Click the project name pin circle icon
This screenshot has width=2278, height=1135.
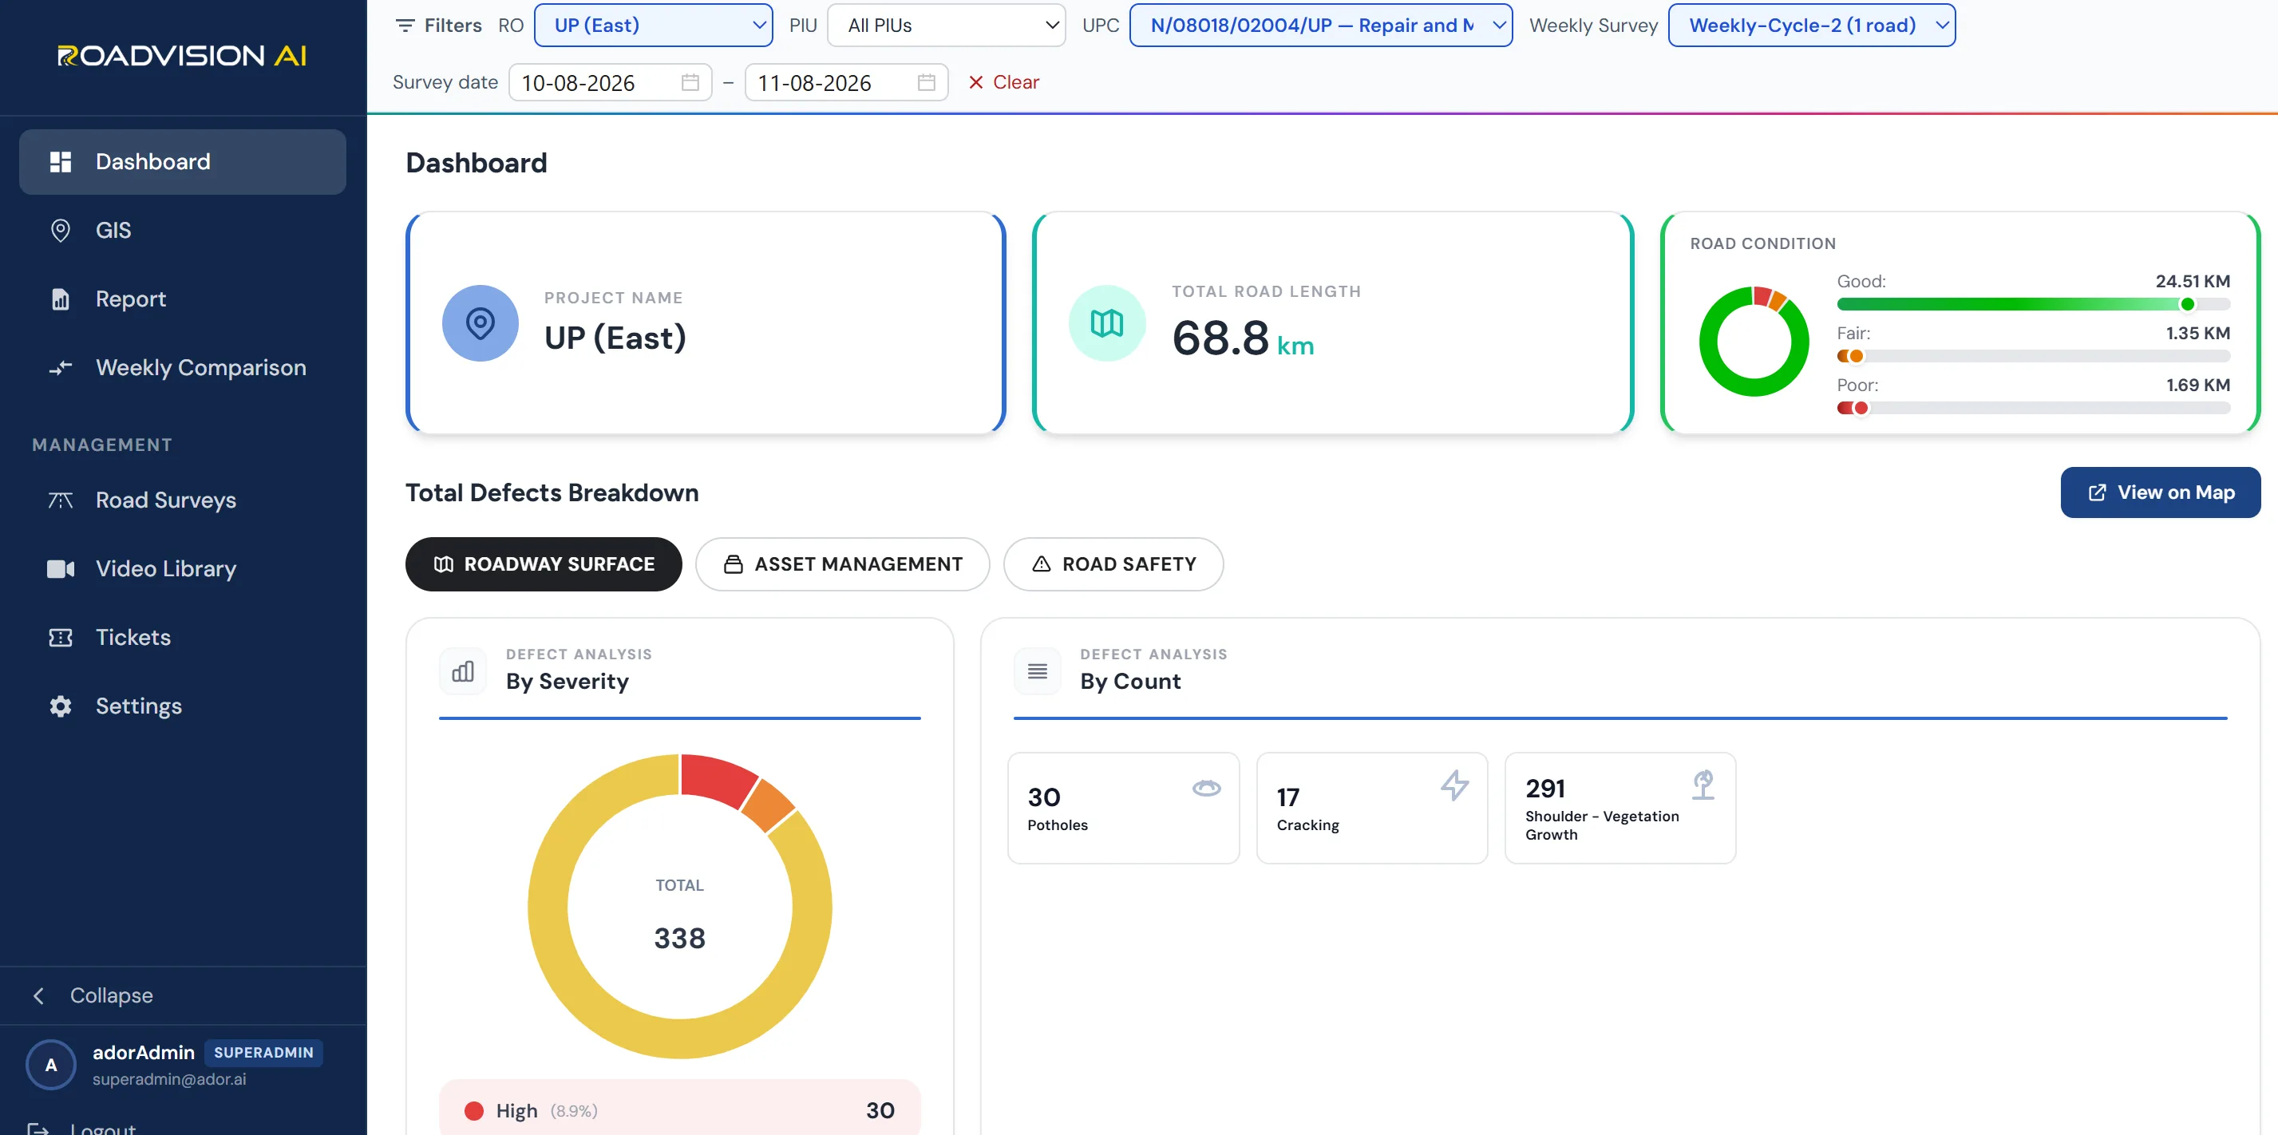481,323
